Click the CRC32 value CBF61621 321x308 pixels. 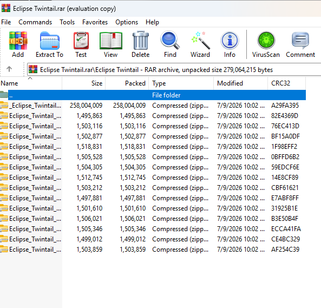click(x=285, y=188)
